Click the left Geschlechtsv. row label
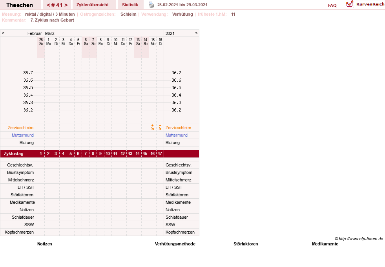385x267 pixels. click(x=20, y=165)
